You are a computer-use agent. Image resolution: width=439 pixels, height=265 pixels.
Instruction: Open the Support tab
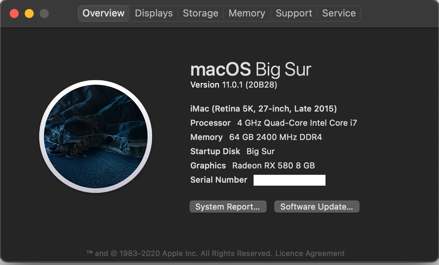pyautogui.click(x=294, y=13)
